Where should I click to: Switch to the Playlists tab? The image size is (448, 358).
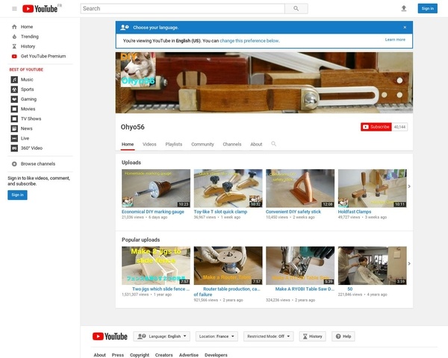coord(174,144)
